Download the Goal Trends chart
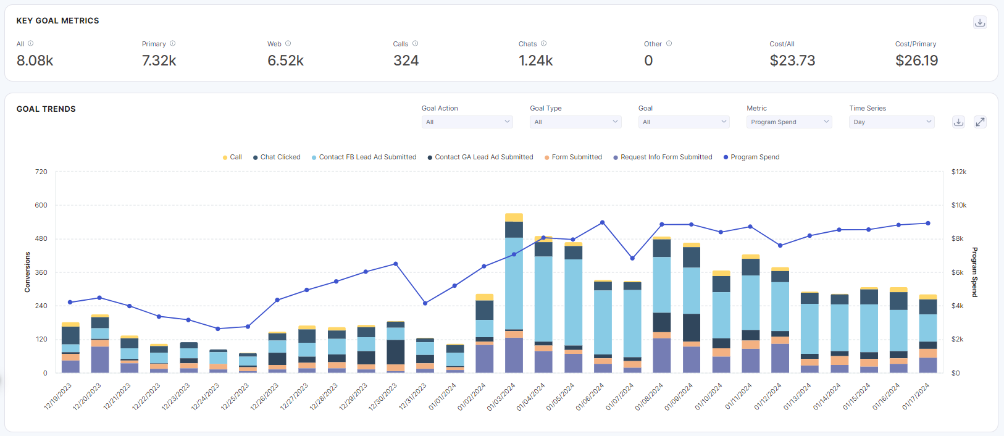Screen dimensions: 1004x436 pos(958,122)
